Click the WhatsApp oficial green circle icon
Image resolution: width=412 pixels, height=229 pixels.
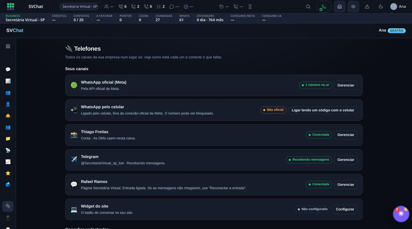point(74,85)
